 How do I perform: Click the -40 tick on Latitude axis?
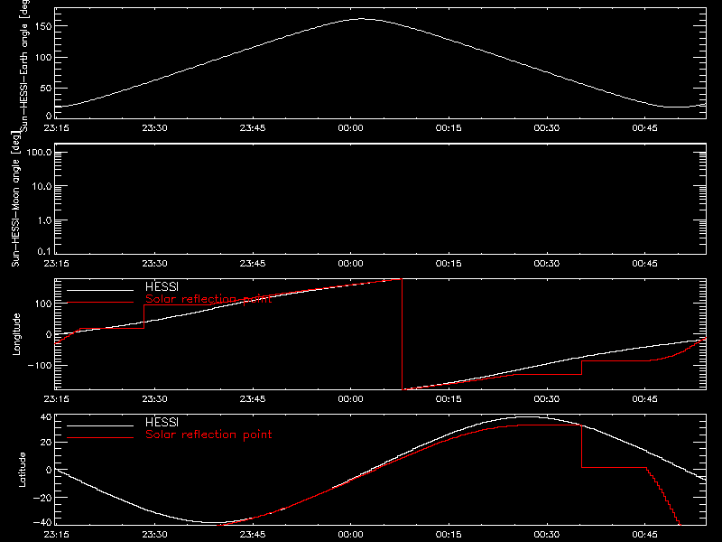tap(42, 523)
